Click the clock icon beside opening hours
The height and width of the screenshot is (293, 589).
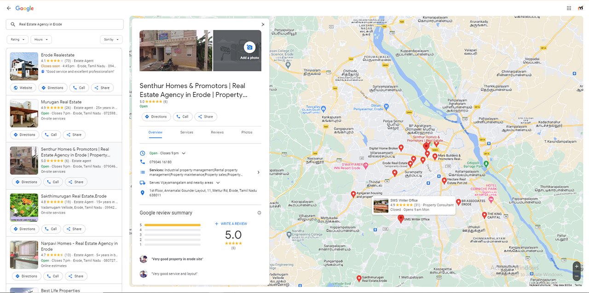pos(143,153)
